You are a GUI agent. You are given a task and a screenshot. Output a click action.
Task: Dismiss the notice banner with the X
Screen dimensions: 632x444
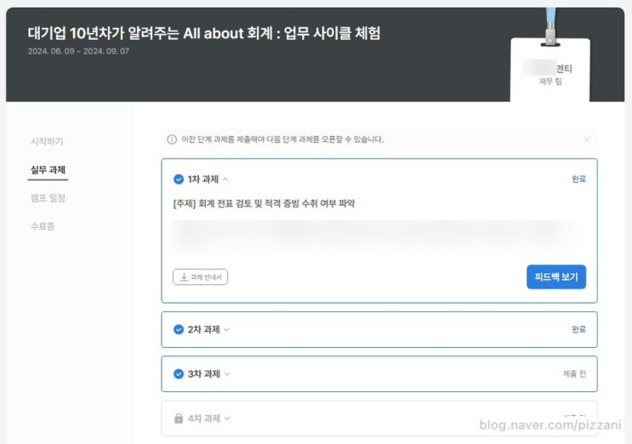pos(586,139)
